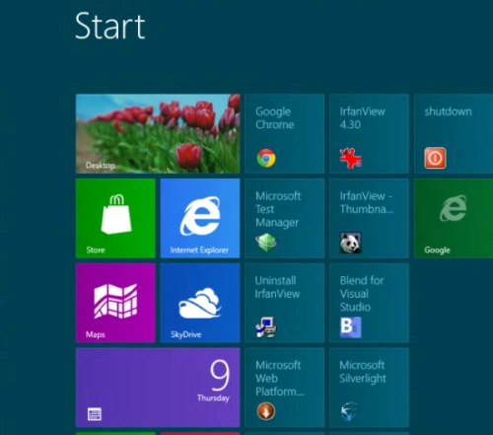493x435 pixels.
Task: Open Microsoft Web Platform Installer tile
Action: pyautogui.click(x=285, y=388)
